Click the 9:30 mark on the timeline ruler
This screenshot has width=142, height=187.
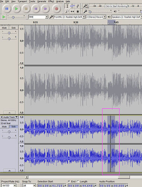click(x=76, y=22)
